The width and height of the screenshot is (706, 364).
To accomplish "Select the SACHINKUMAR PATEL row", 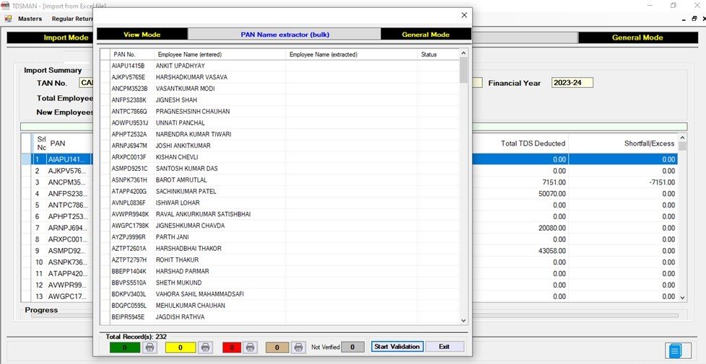I will click(279, 192).
